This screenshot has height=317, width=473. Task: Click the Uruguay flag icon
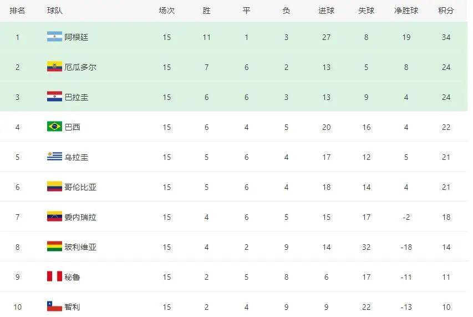(54, 157)
